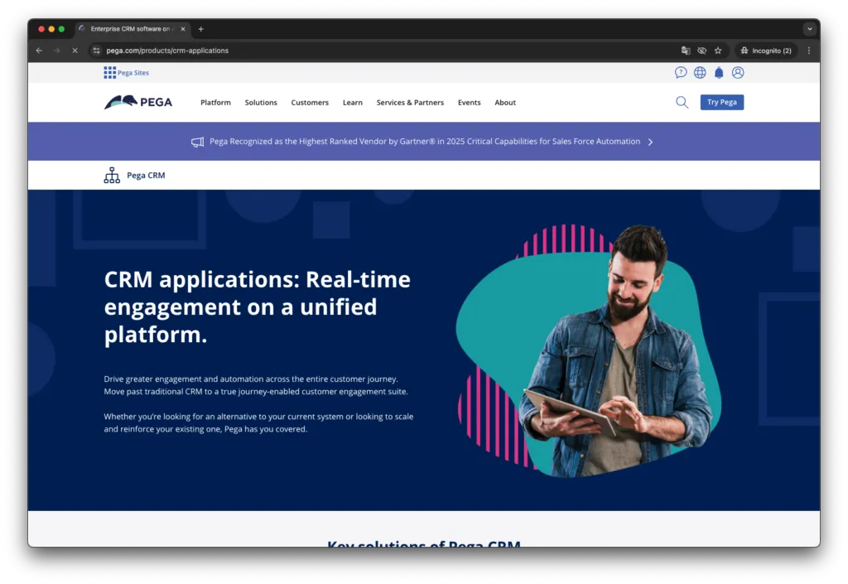Open notifications with the bell icon
Viewport: 848px width, 584px height.
719,72
